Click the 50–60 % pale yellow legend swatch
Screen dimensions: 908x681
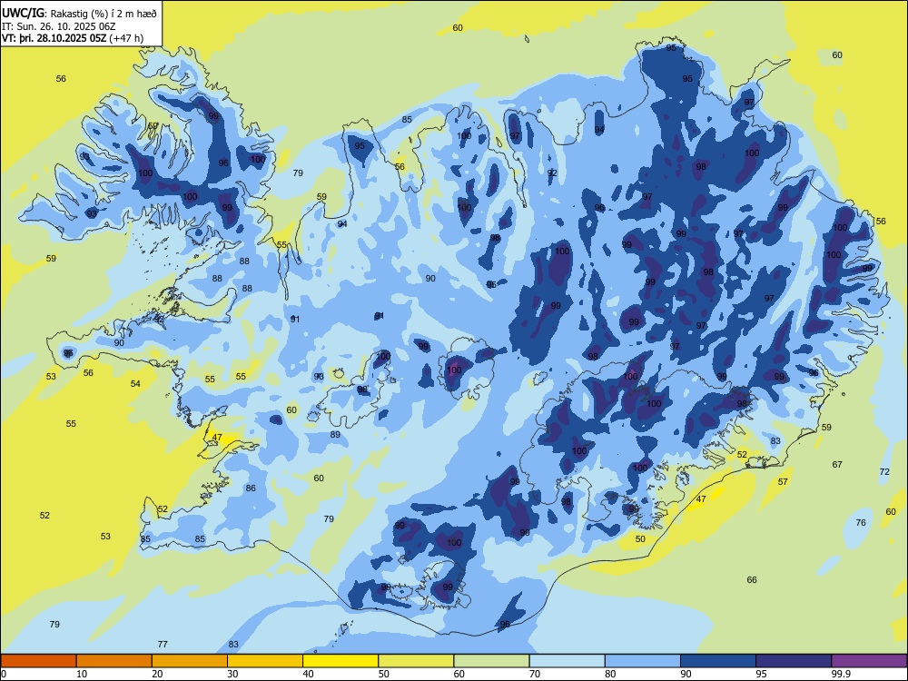(416, 661)
